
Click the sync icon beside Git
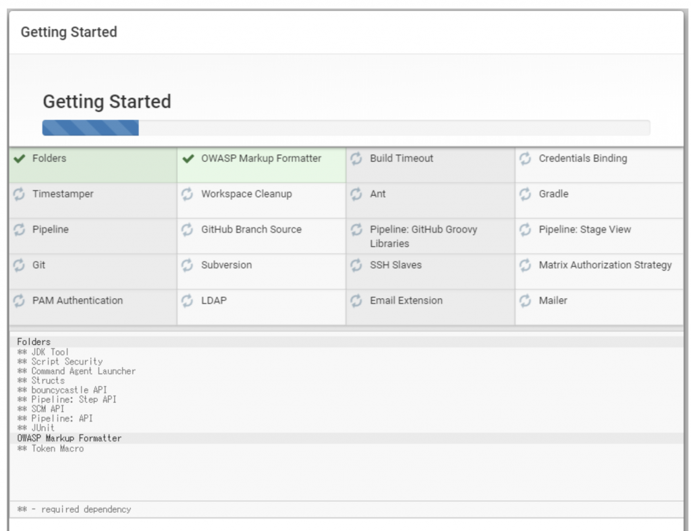coord(20,265)
